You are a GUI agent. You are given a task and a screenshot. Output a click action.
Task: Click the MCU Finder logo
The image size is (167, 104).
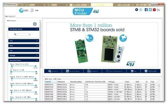tap(83, 12)
